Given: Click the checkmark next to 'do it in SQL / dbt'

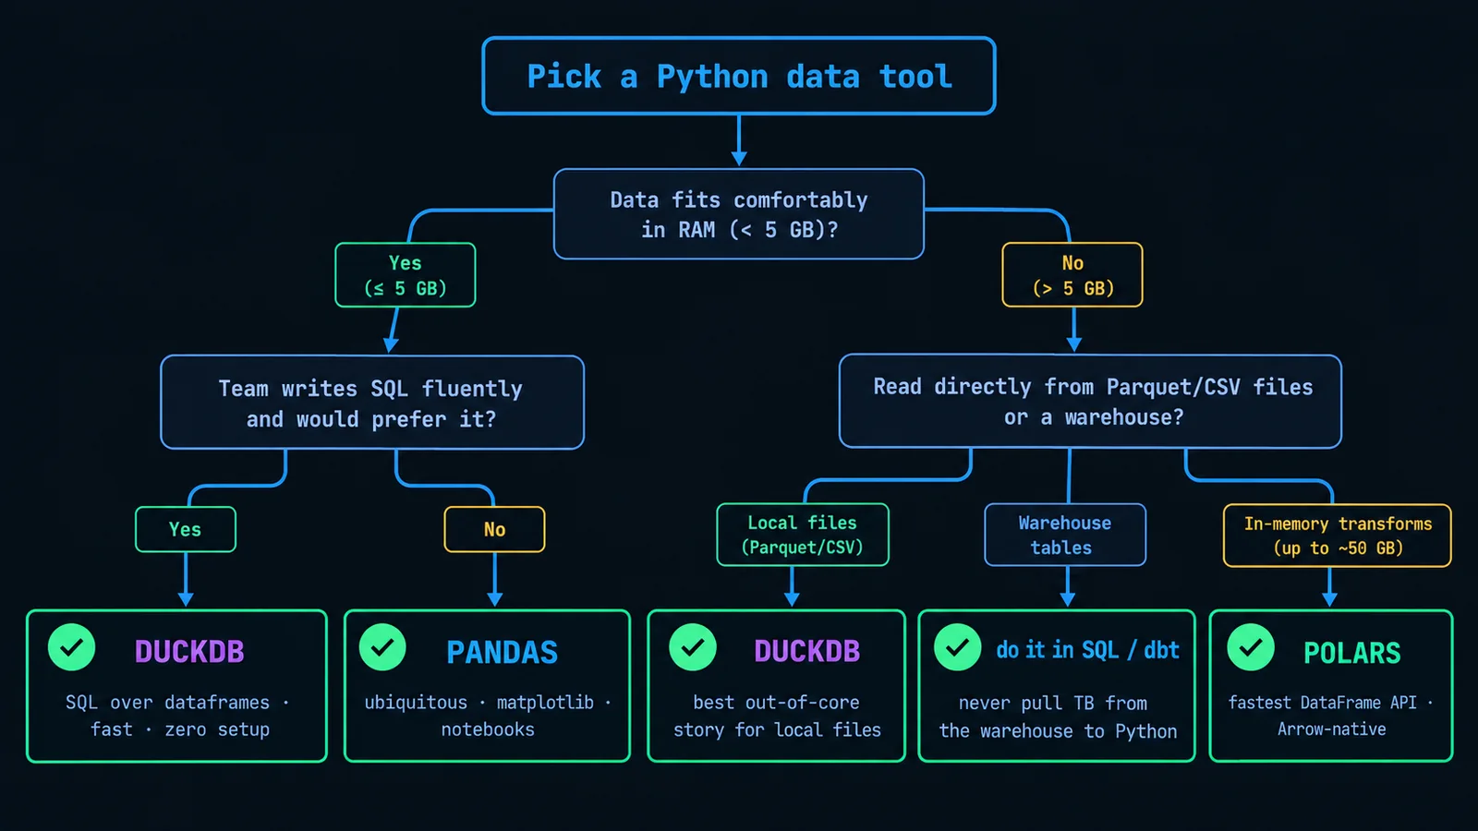Looking at the screenshot, I should (x=958, y=647).
